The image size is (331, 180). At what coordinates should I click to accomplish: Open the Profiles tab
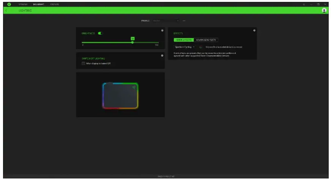pyautogui.click(x=54, y=4)
